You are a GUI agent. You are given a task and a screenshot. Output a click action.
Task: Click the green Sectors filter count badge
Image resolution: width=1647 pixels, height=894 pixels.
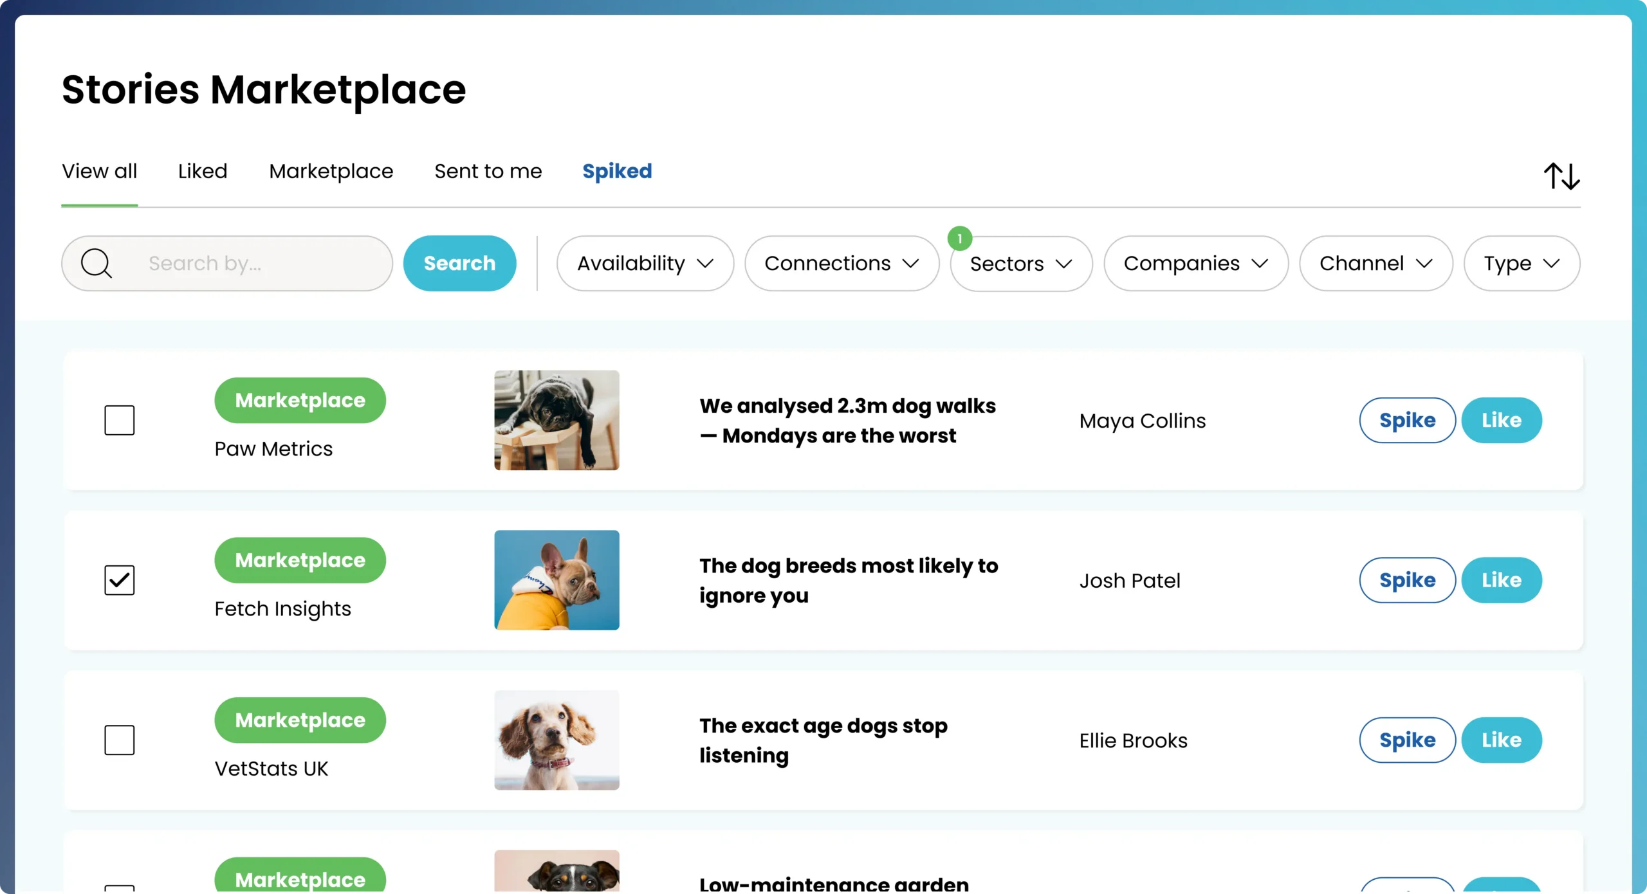[959, 239]
